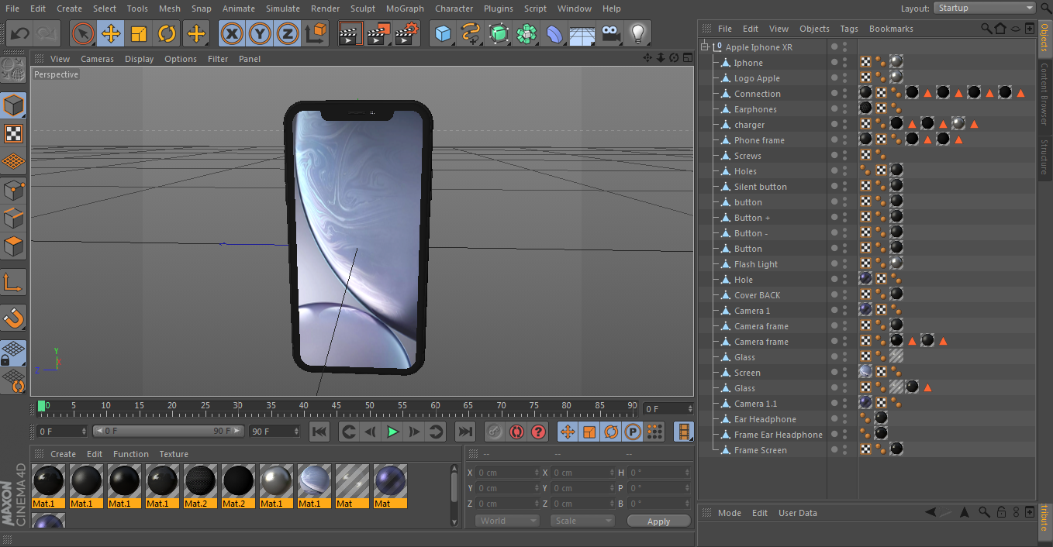Click the Apply button
The image size is (1053, 547).
click(x=658, y=521)
